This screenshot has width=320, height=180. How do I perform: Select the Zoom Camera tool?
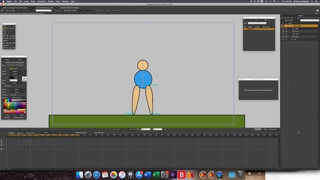[7, 43]
